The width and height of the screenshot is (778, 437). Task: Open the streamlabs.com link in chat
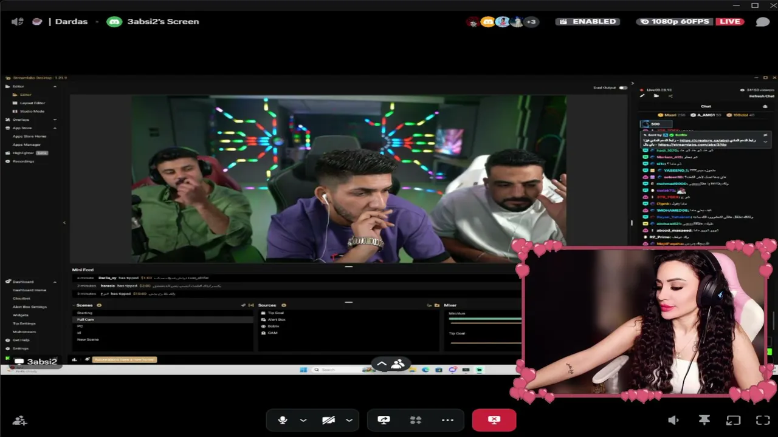point(692,145)
